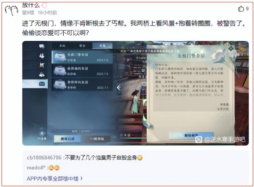The height and width of the screenshot is (187, 254).
Task: Click the 删除已读 button
Action: click(x=67, y=139)
